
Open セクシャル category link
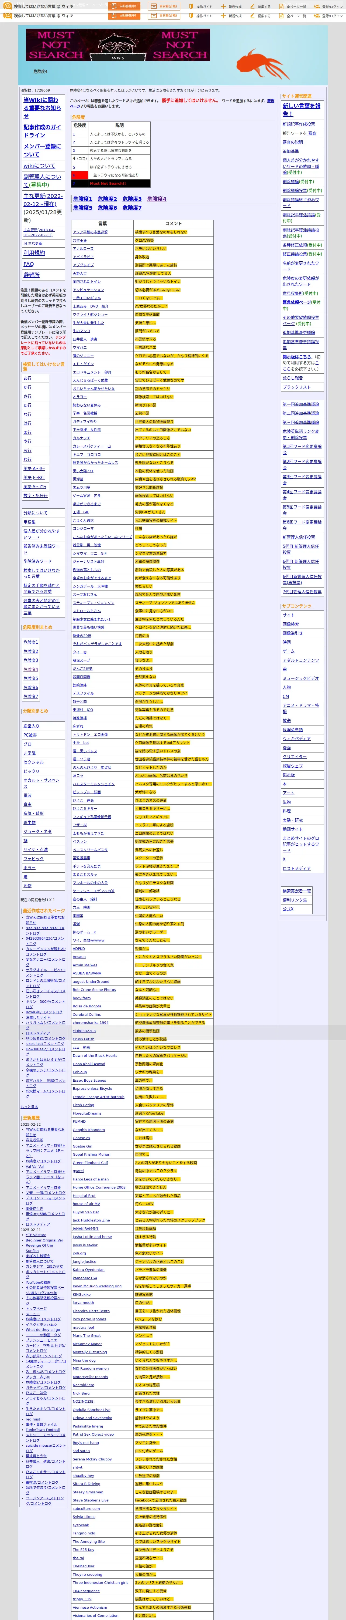(33, 762)
